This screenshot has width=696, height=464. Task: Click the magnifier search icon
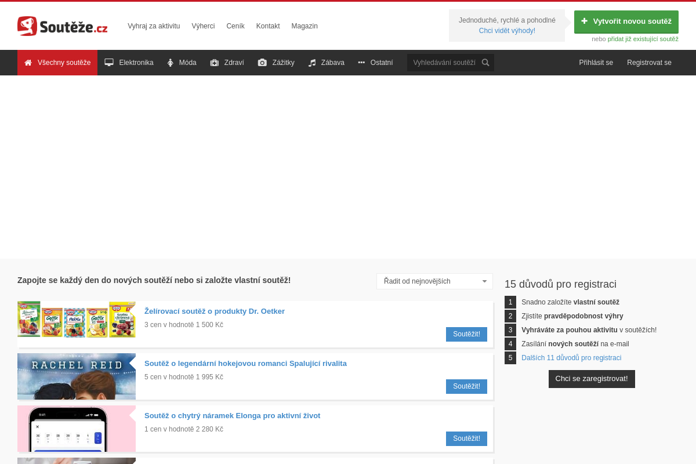(485, 63)
